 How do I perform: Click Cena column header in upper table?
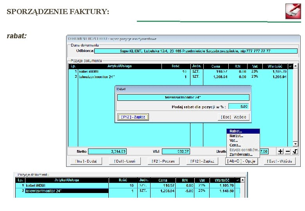(216, 66)
